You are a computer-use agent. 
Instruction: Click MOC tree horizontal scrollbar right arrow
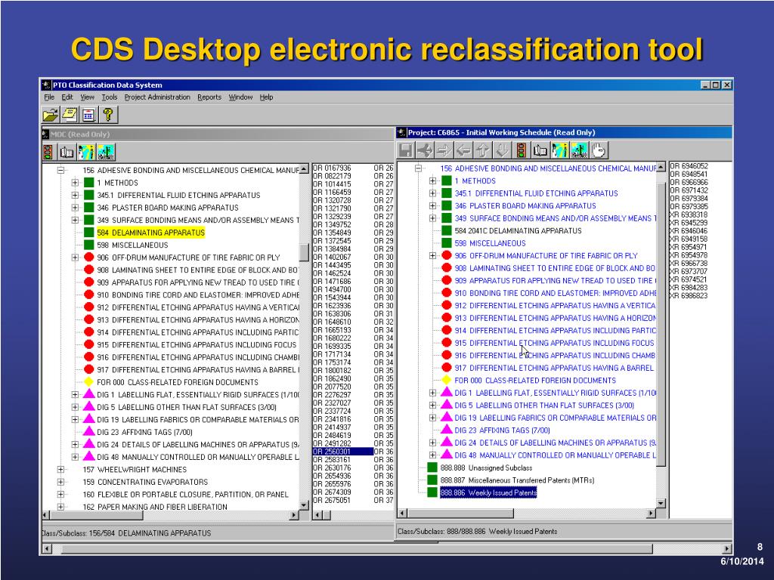[294, 515]
